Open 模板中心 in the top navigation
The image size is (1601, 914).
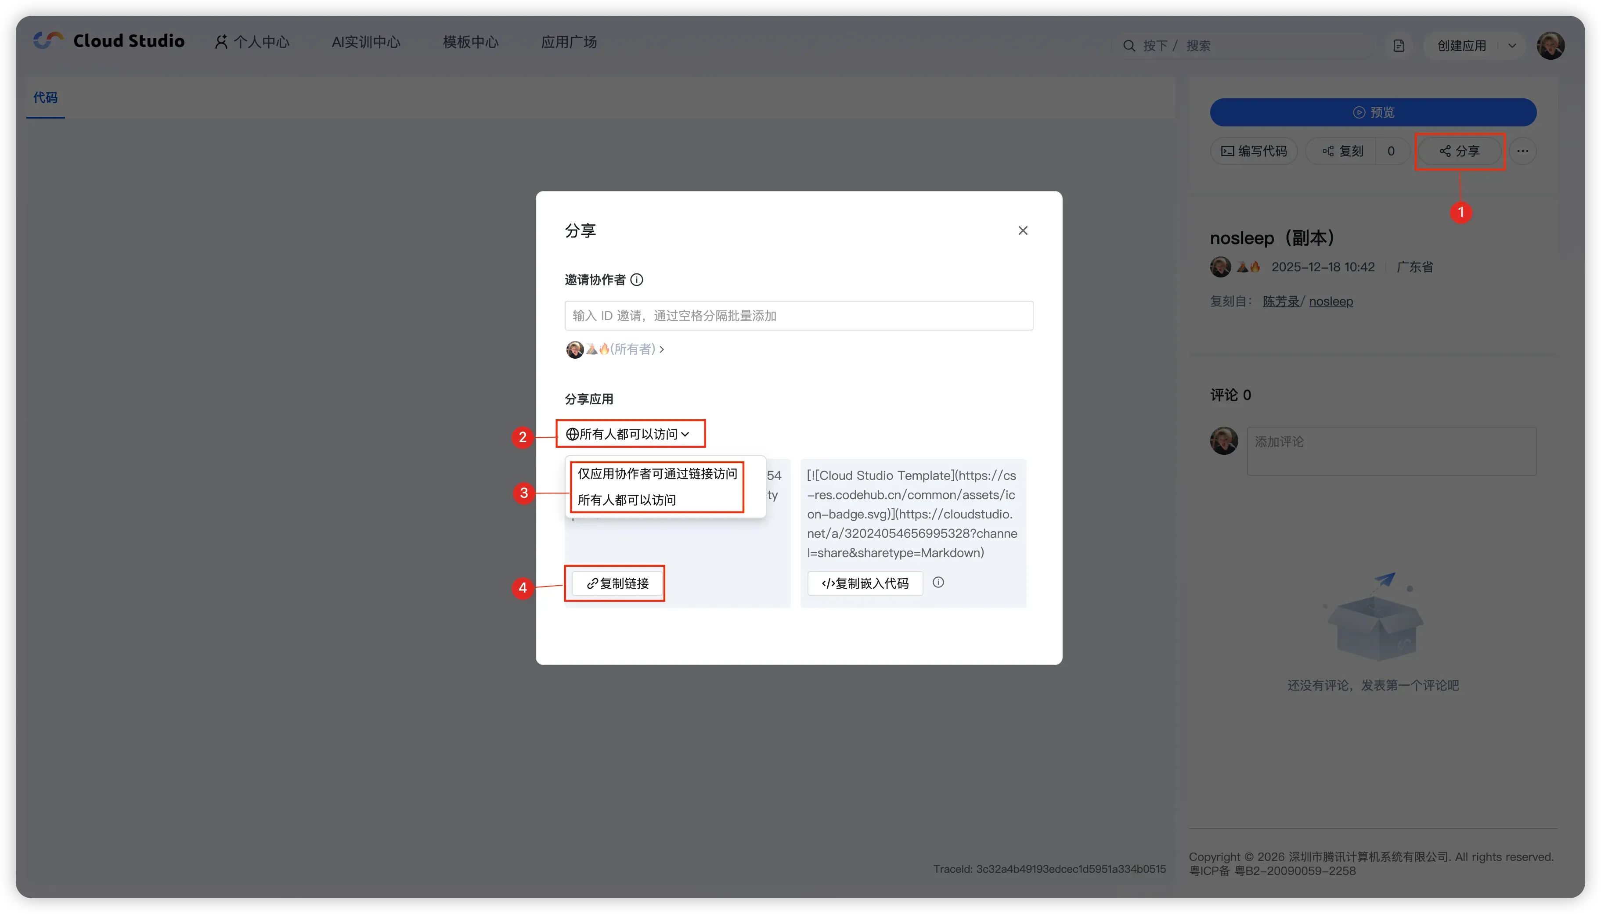tap(470, 42)
